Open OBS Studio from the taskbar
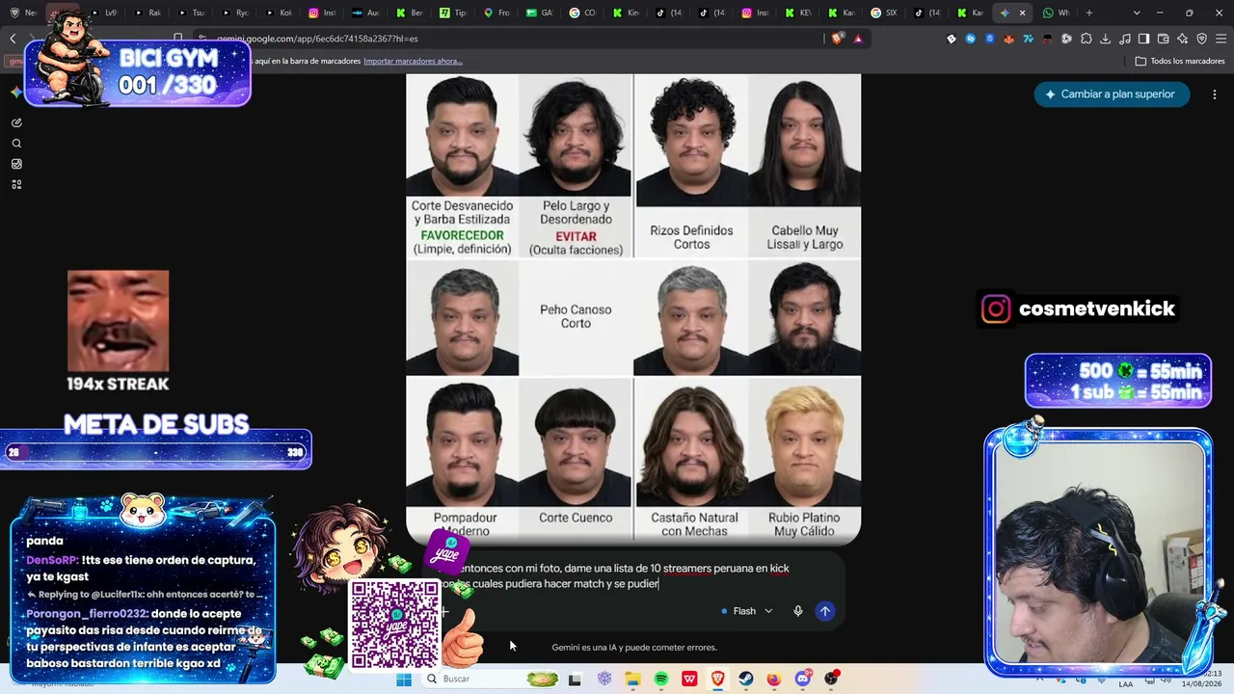 831,679
